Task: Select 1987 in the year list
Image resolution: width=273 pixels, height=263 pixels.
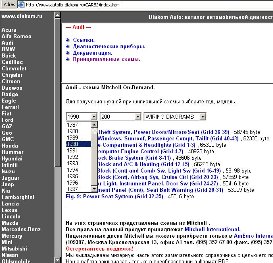Action: click(79, 125)
